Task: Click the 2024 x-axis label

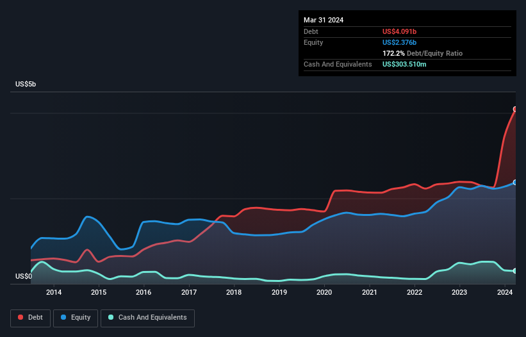Action: (505, 292)
